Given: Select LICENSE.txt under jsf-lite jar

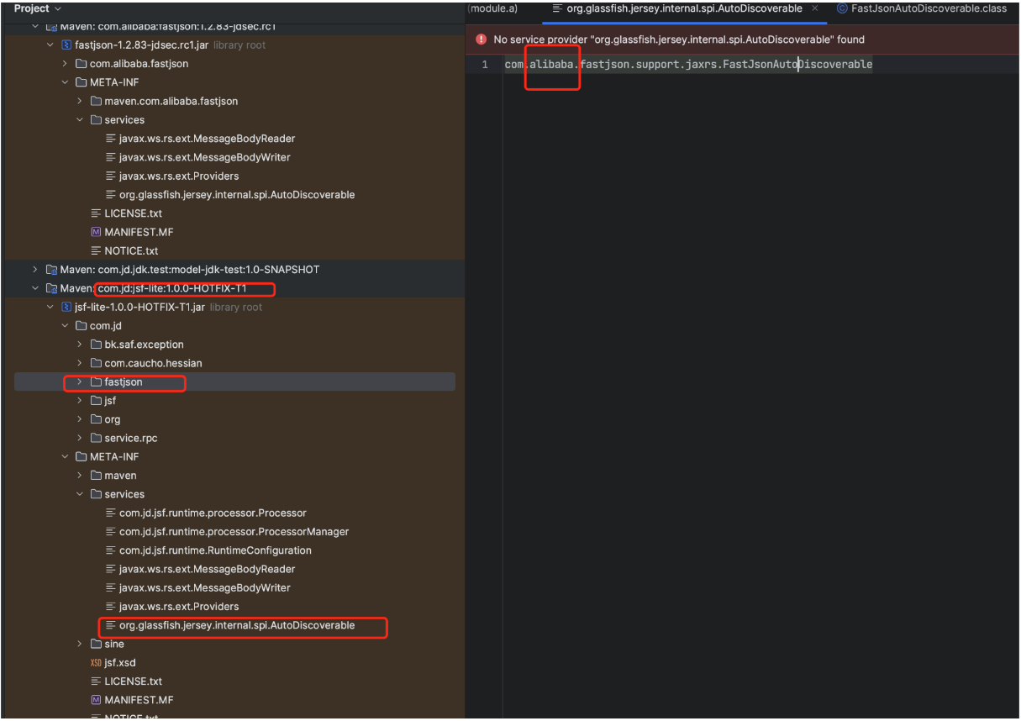Looking at the screenshot, I should click(x=133, y=682).
